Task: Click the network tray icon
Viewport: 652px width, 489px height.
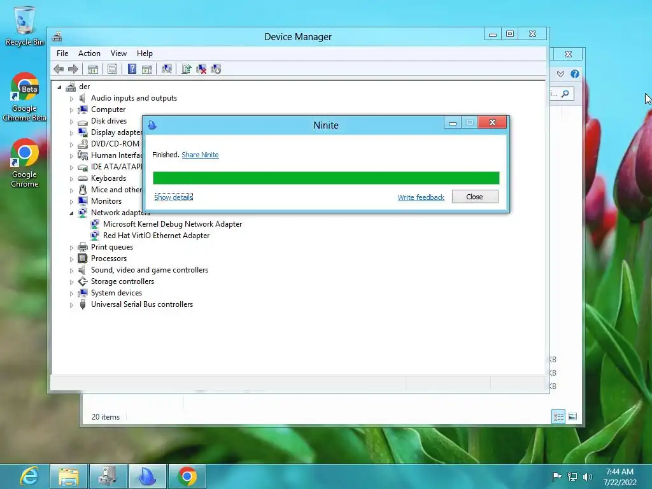Action: pos(572,476)
